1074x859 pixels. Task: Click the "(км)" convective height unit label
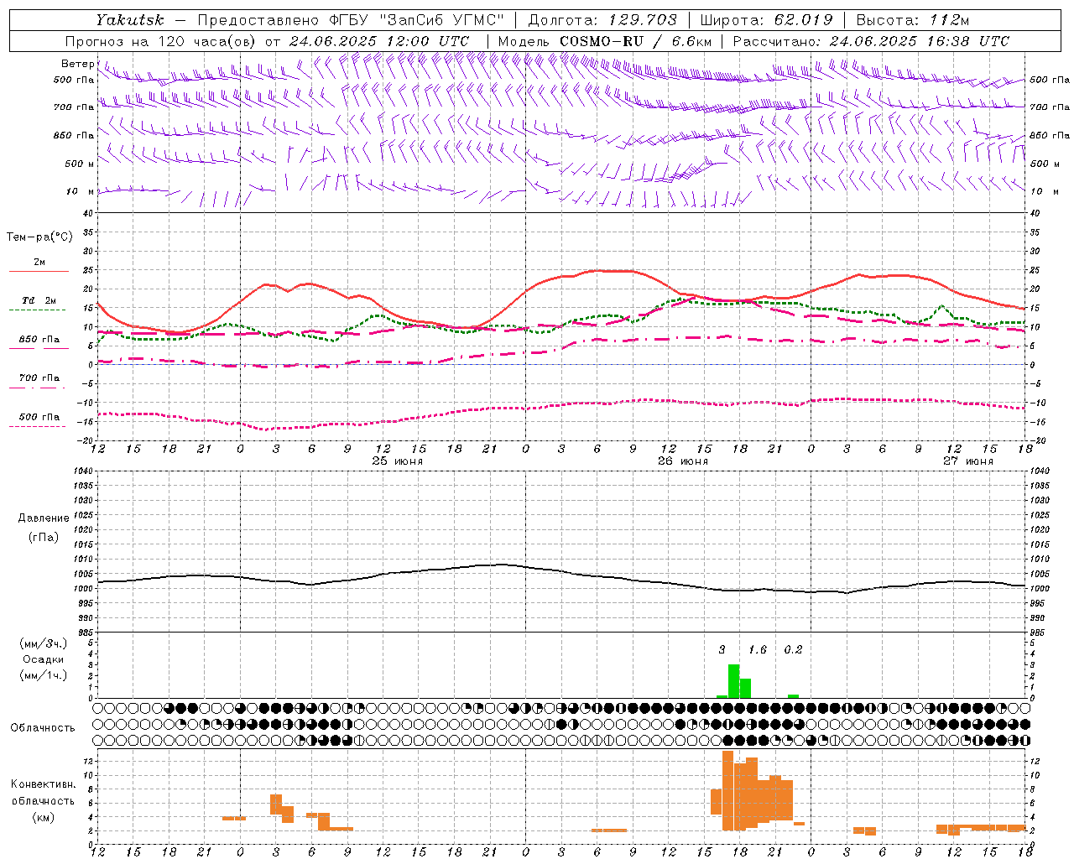[x=43, y=817]
